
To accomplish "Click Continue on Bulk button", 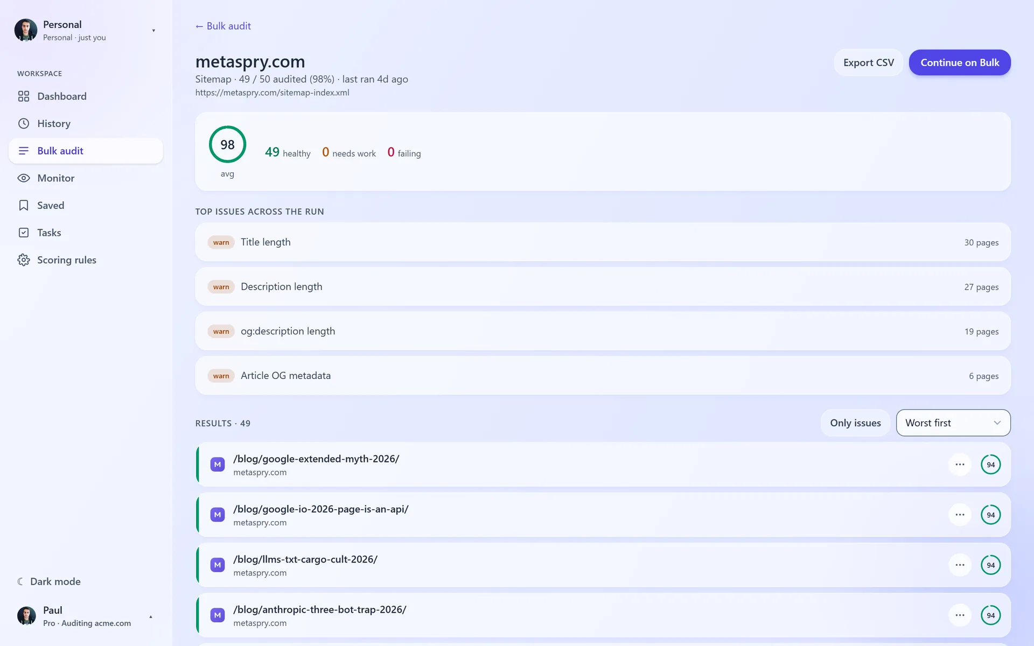I will (x=960, y=63).
